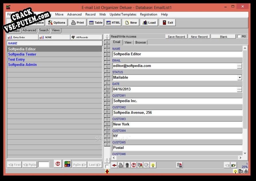256x181 pixels.
Task: Click the save record disk icon
Action: point(179,165)
